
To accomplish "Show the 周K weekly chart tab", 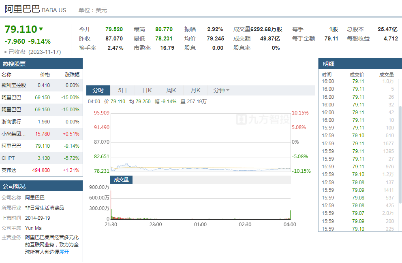I will click(171, 90).
